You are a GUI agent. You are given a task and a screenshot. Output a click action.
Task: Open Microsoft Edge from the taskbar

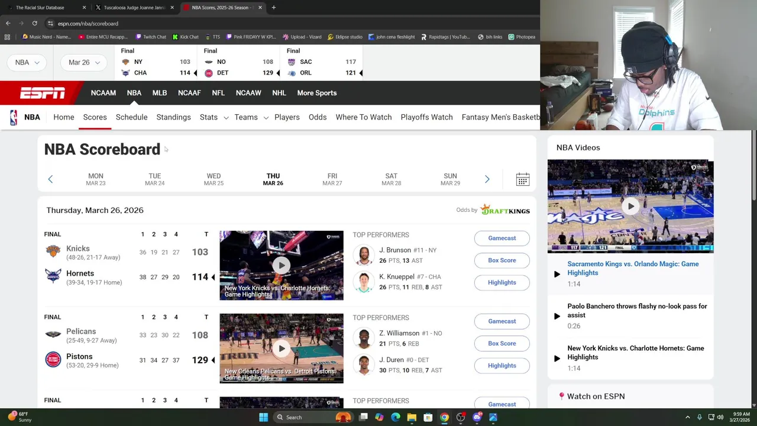coord(396,417)
